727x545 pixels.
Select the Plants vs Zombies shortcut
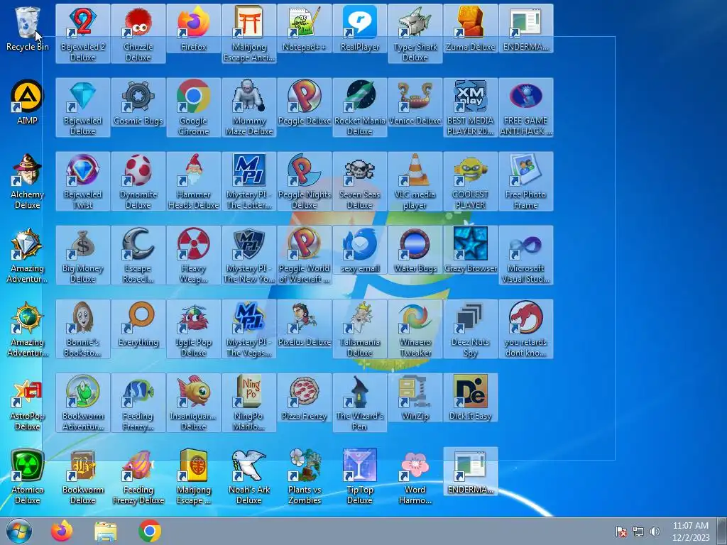pyautogui.click(x=304, y=477)
